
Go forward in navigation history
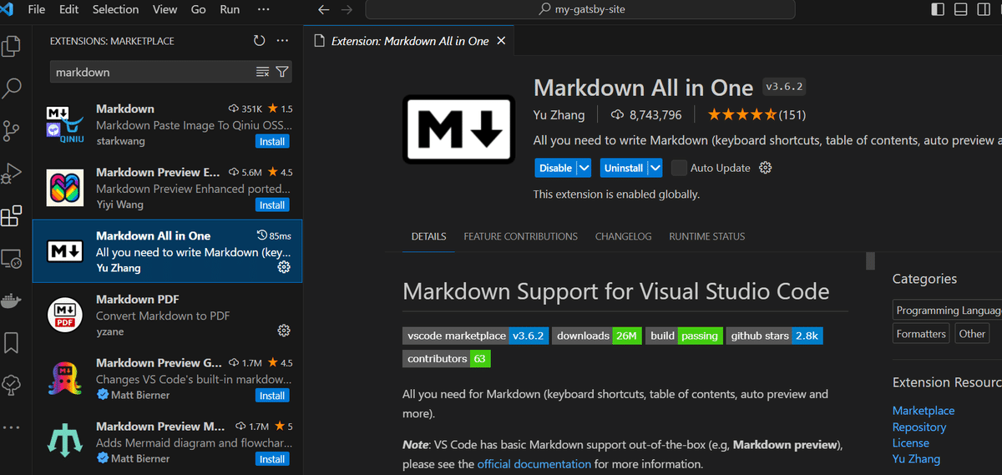click(347, 10)
